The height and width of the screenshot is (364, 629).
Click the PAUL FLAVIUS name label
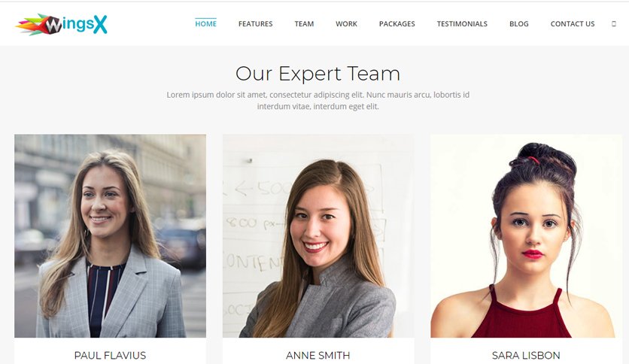click(x=110, y=355)
